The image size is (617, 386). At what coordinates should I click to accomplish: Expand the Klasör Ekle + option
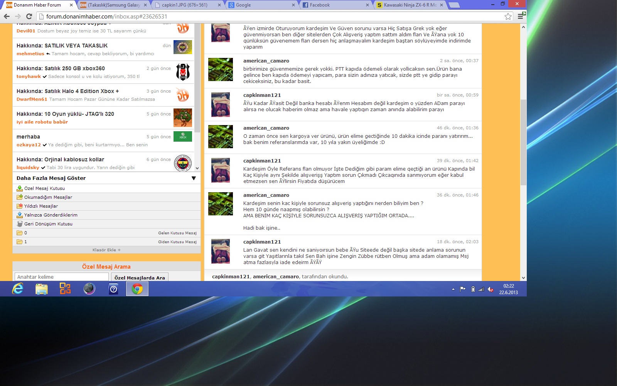tap(106, 250)
